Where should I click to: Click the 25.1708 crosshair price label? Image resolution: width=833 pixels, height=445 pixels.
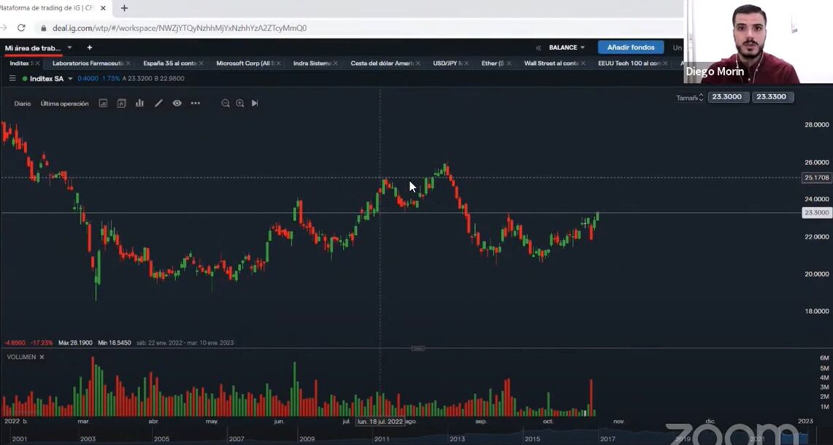[x=816, y=177]
